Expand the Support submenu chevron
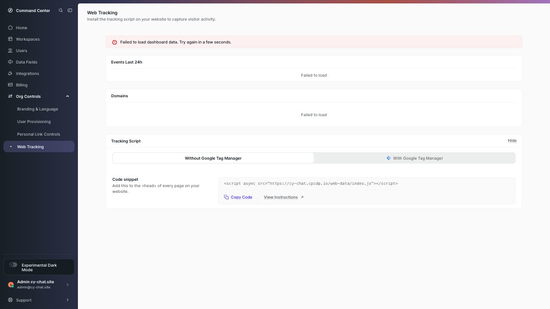Screen dimensions: 550x309 (x=68, y=300)
